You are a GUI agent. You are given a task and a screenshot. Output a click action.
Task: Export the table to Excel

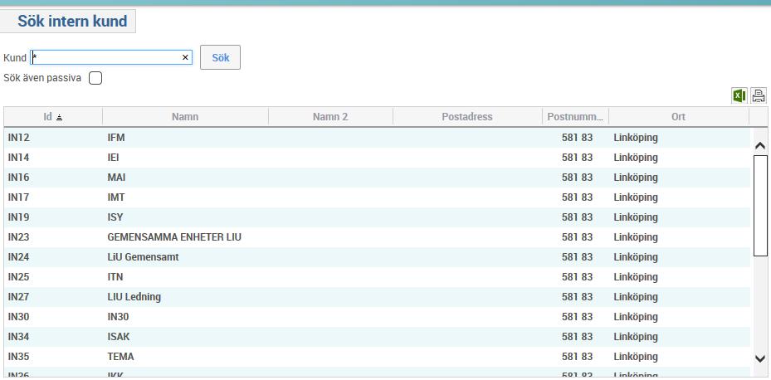(x=739, y=95)
